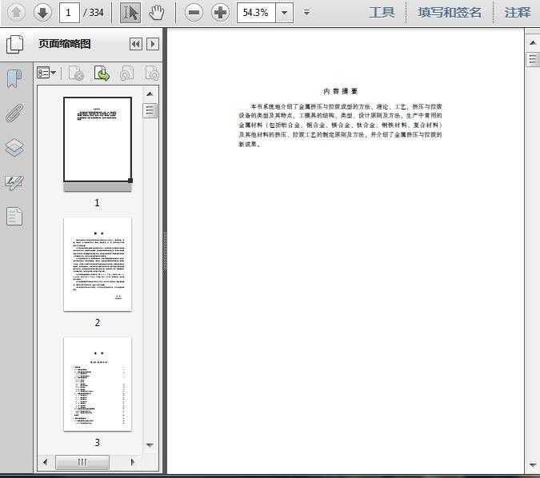Click thumbnail panel scroll down arrow

tap(150, 445)
